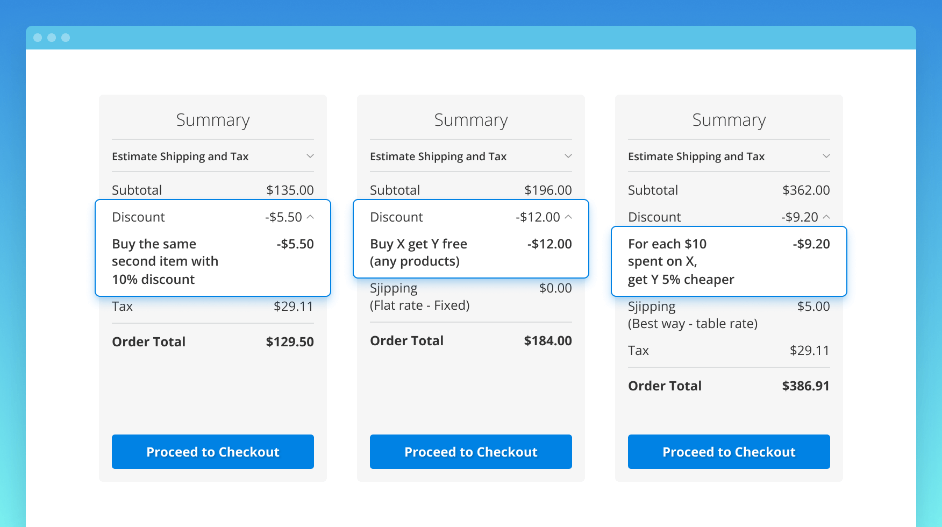Proceed to Checkout for $129.50 order
The image size is (942, 527).
(x=212, y=452)
